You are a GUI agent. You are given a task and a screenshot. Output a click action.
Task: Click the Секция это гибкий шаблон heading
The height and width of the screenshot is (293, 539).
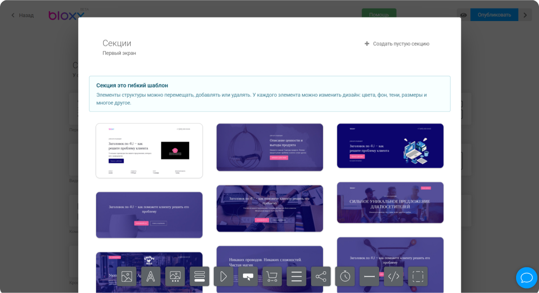coord(132,85)
